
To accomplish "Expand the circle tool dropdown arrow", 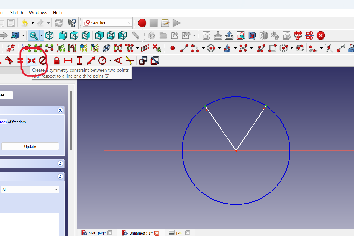I will coord(219,48).
